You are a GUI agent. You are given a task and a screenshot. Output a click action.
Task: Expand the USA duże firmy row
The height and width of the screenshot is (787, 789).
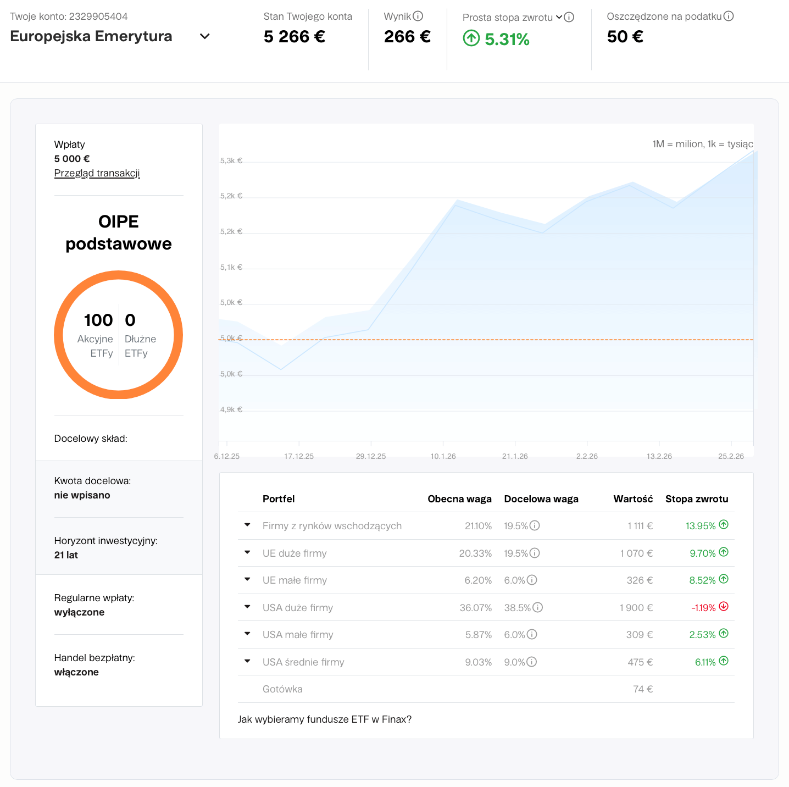pyautogui.click(x=247, y=607)
